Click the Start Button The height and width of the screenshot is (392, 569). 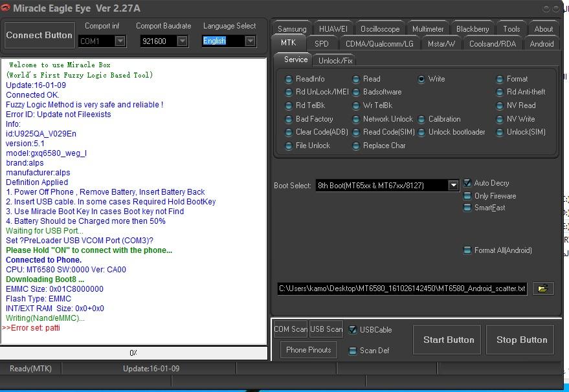coord(448,340)
